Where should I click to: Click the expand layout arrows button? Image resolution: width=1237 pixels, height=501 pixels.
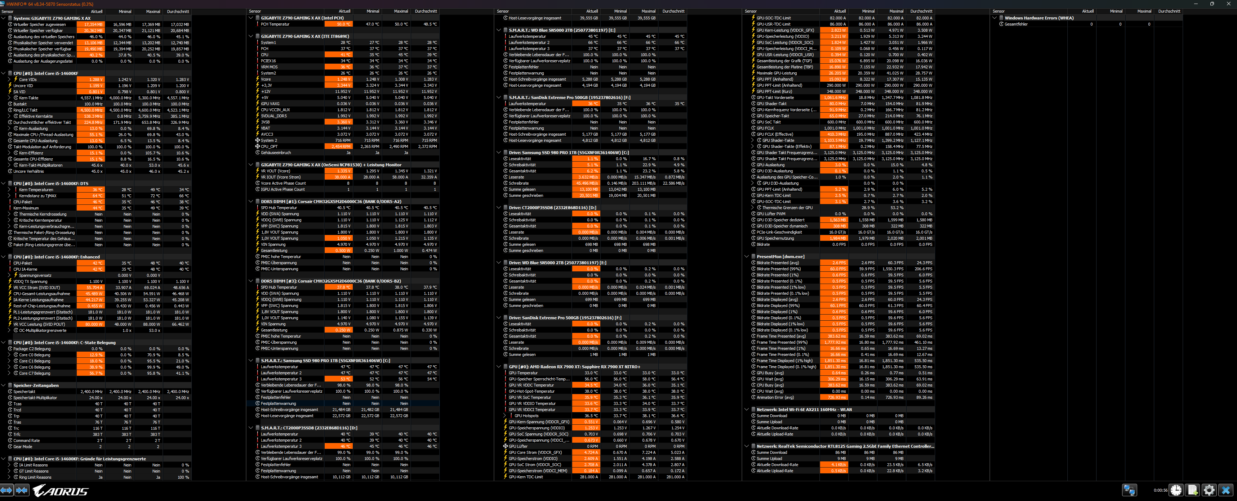coord(6,490)
